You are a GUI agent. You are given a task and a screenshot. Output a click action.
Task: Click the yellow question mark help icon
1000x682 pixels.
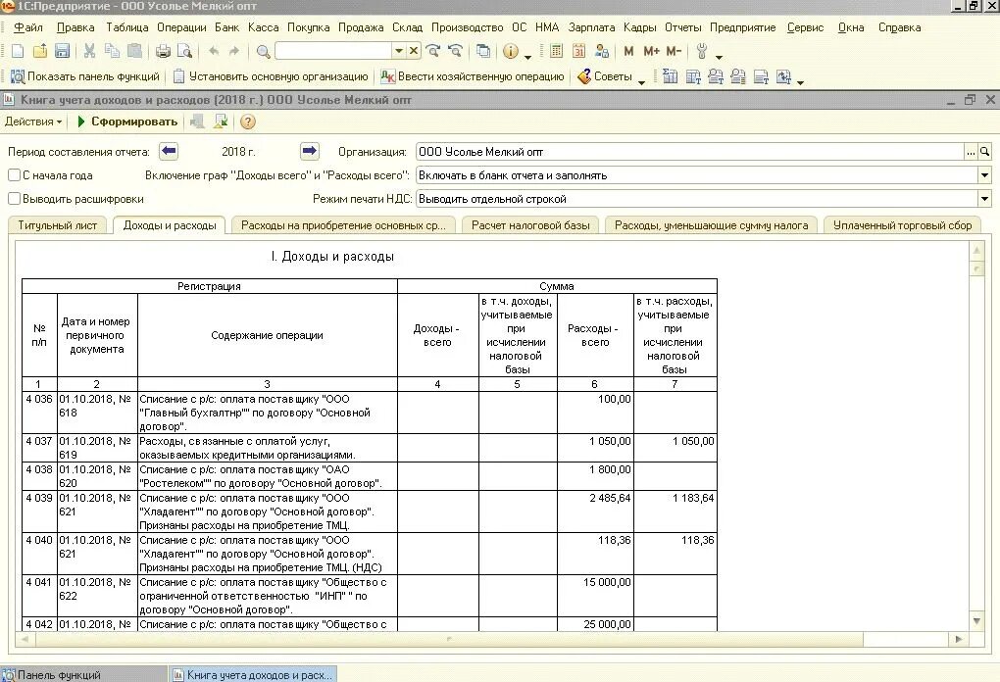247,122
